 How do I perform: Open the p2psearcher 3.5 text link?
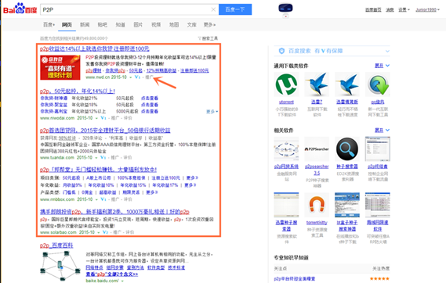(317, 170)
